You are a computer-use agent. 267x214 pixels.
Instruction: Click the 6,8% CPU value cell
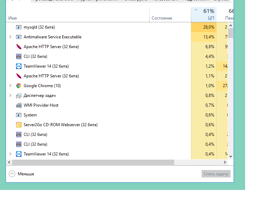pos(204,47)
